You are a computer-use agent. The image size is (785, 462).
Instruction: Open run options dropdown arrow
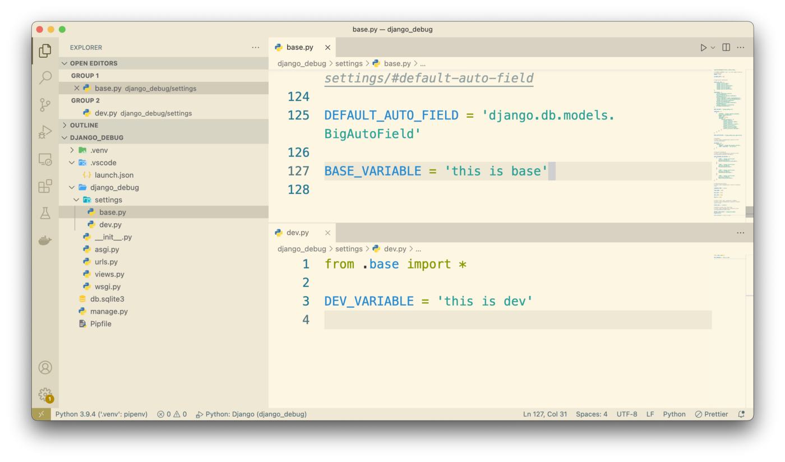713,48
